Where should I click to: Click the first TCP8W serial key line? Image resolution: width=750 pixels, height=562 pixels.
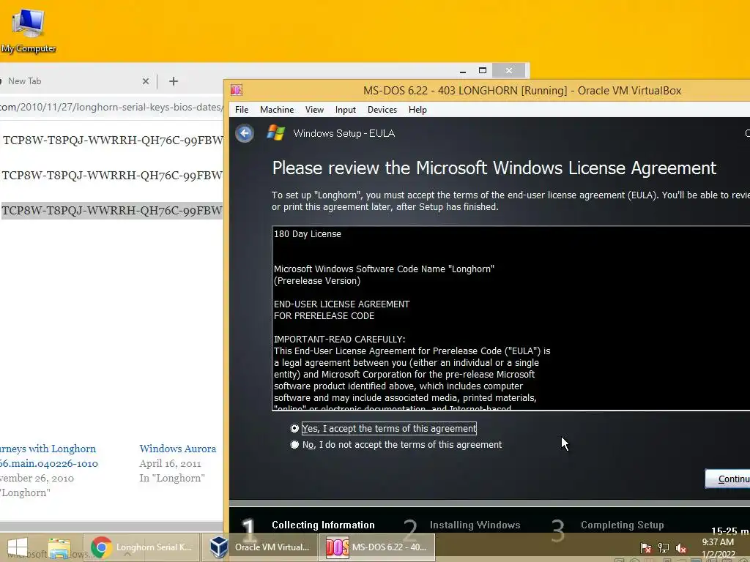coord(113,140)
